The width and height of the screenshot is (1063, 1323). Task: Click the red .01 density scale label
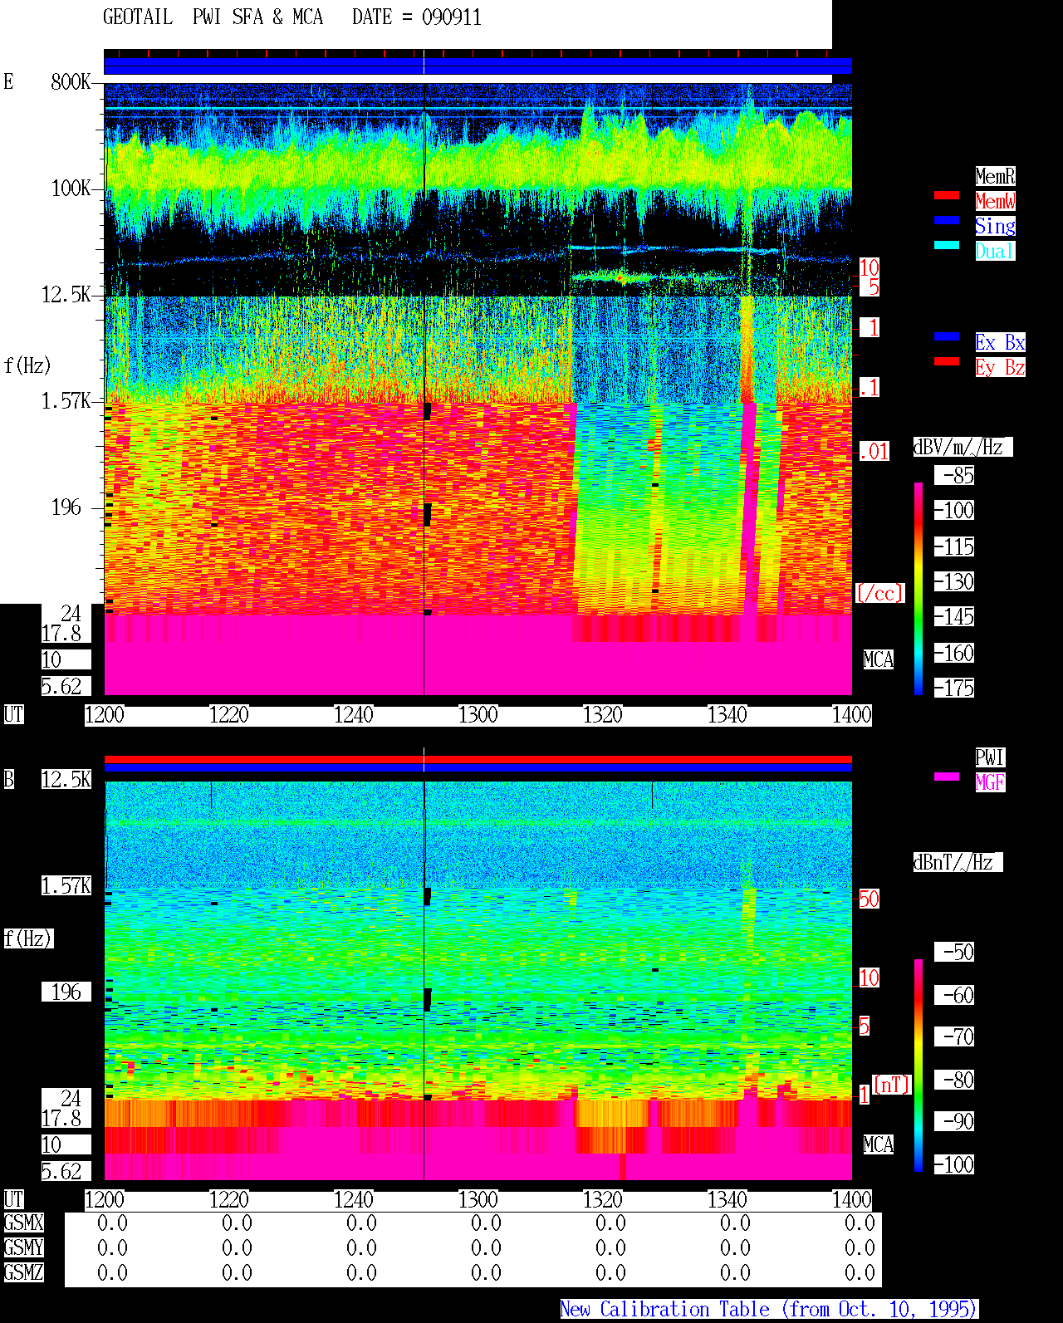[874, 452]
